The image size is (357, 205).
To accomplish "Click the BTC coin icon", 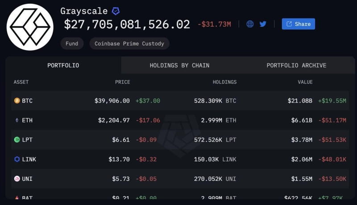I will 17,101.
